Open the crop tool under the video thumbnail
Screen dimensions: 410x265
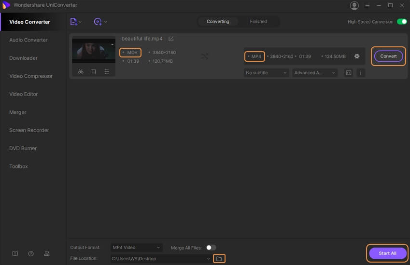click(x=94, y=71)
